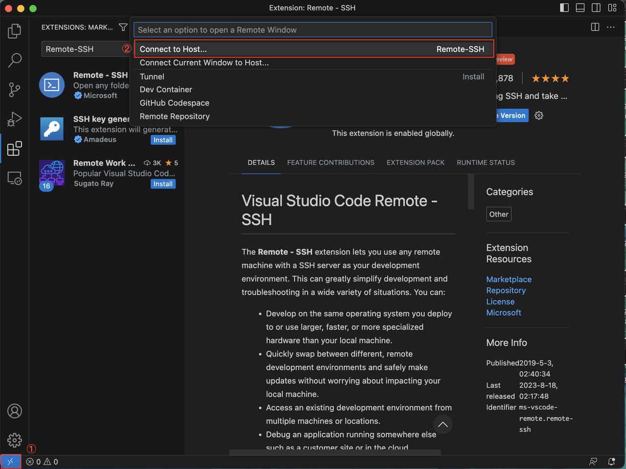Open the Source Control view
The image size is (626, 469).
tap(15, 90)
